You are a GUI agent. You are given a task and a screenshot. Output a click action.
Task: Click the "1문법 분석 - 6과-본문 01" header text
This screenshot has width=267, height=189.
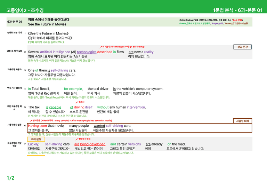(x=238, y=10)
